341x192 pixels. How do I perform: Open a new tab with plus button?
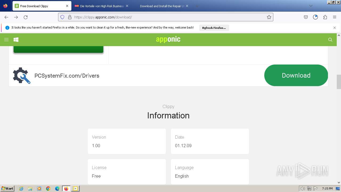[x=197, y=6]
